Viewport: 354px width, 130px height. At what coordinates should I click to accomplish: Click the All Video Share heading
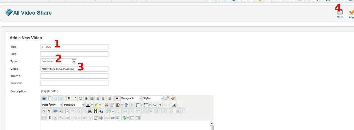(32, 13)
